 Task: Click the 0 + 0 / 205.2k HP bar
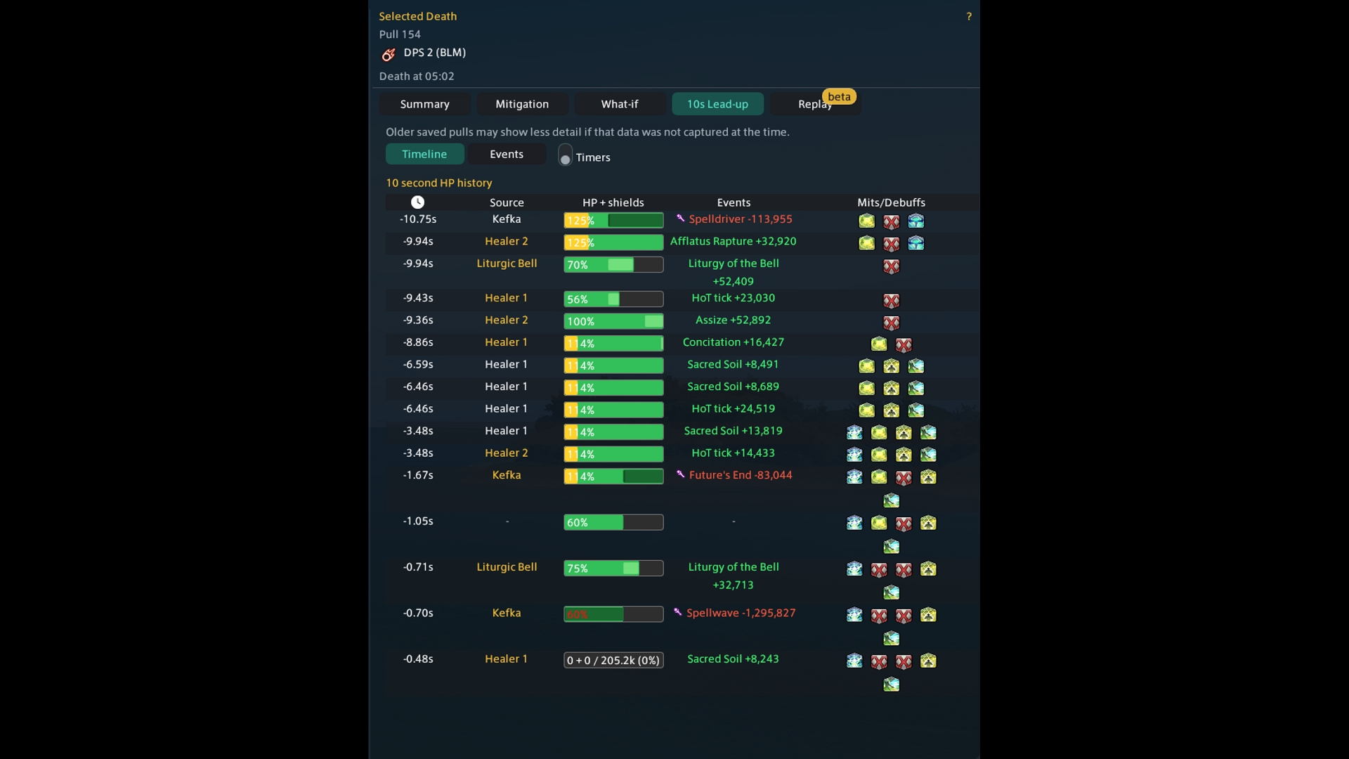613,661
